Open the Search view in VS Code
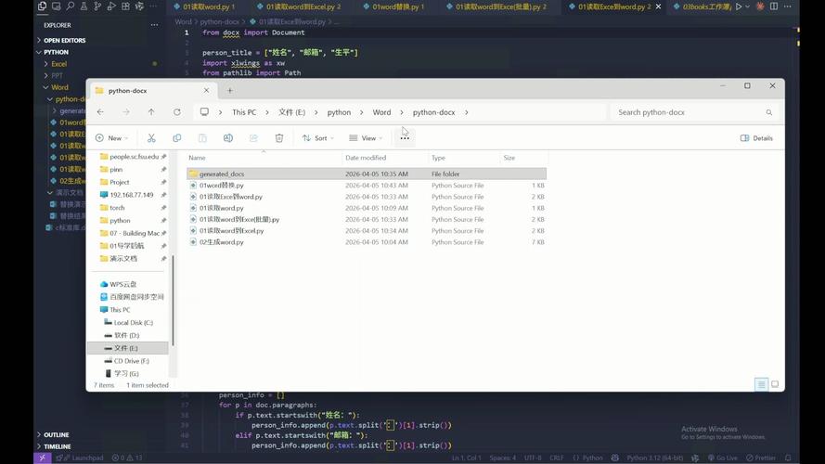Viewport: 825px width, 464px height. coord(70,6)
